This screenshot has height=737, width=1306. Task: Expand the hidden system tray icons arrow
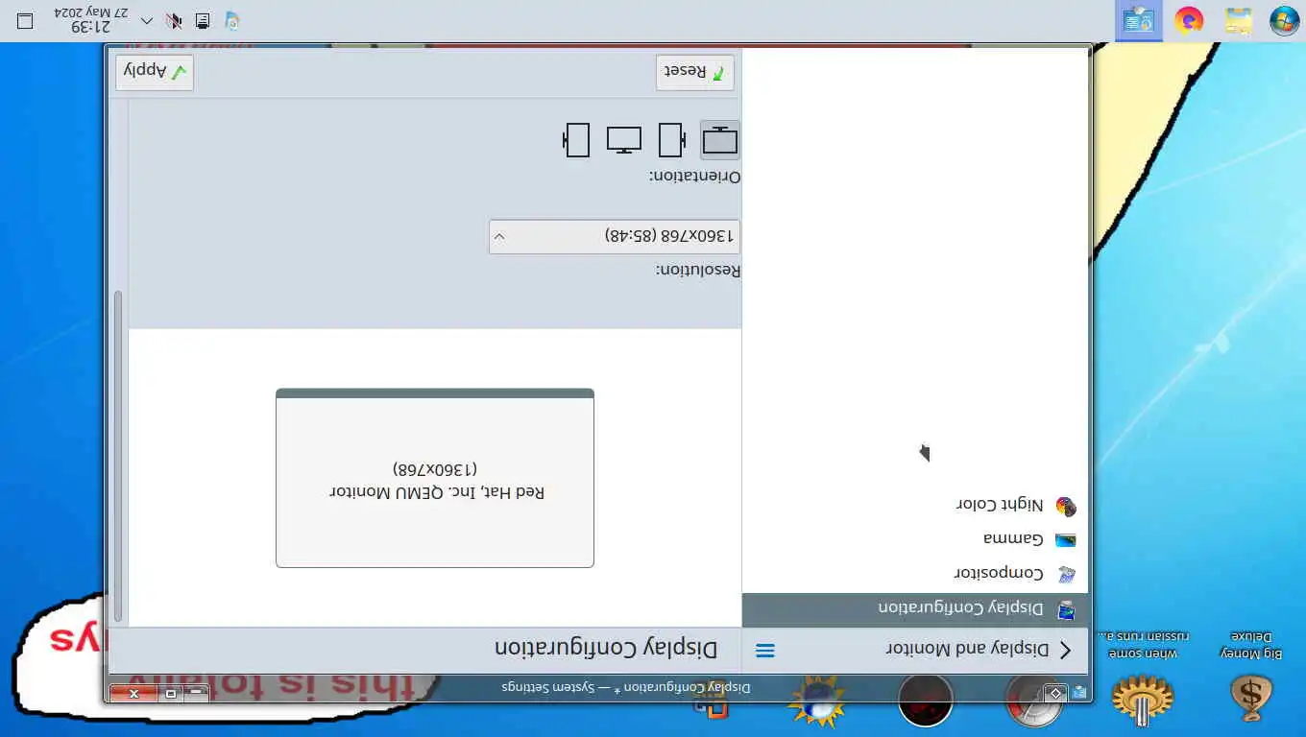coord(147,20)
